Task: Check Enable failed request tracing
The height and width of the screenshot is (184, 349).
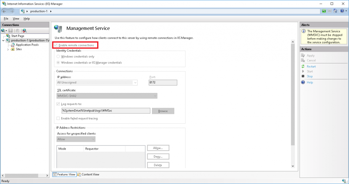Action: 59,119
